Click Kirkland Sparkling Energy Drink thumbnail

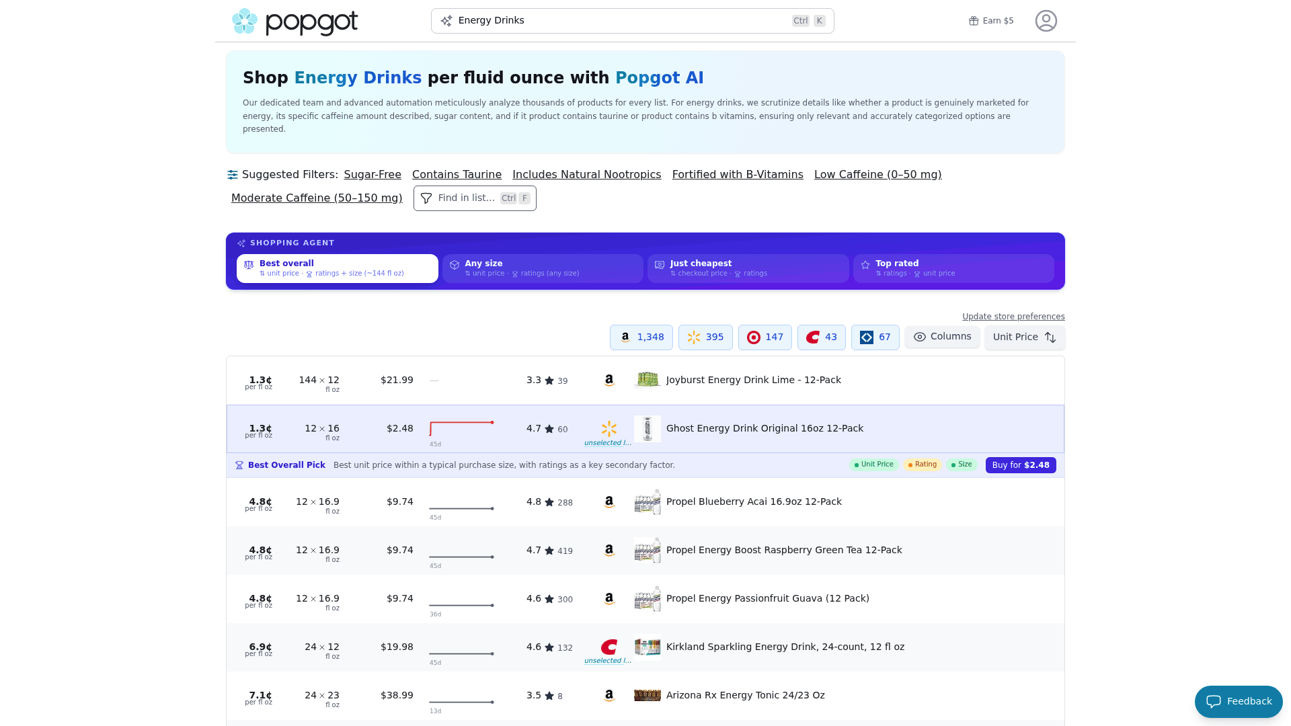click(648, 647)
